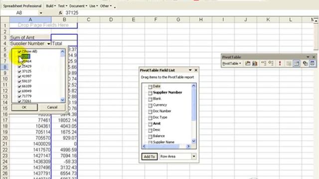Screen dimensions: 319x179
Task: Click the Drop Page Fields Here area
Action: click(x=43, y=25)
